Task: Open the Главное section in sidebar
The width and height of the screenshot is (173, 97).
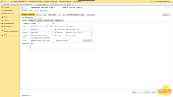Action: (6, 7)
